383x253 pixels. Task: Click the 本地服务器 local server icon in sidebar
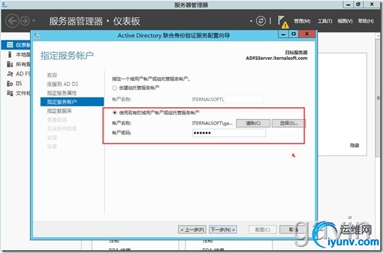10,54
